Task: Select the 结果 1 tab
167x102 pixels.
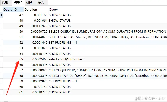Action: click(x=18, y=2)
